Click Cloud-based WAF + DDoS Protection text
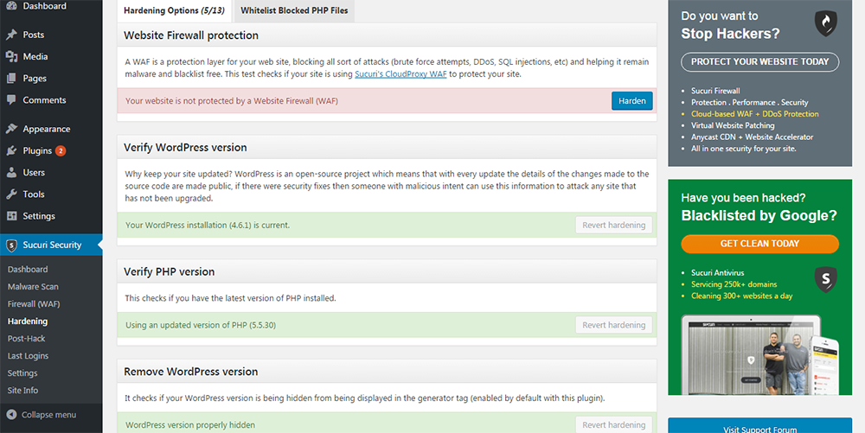Screen dimensions: 865x433 [754, 114]
